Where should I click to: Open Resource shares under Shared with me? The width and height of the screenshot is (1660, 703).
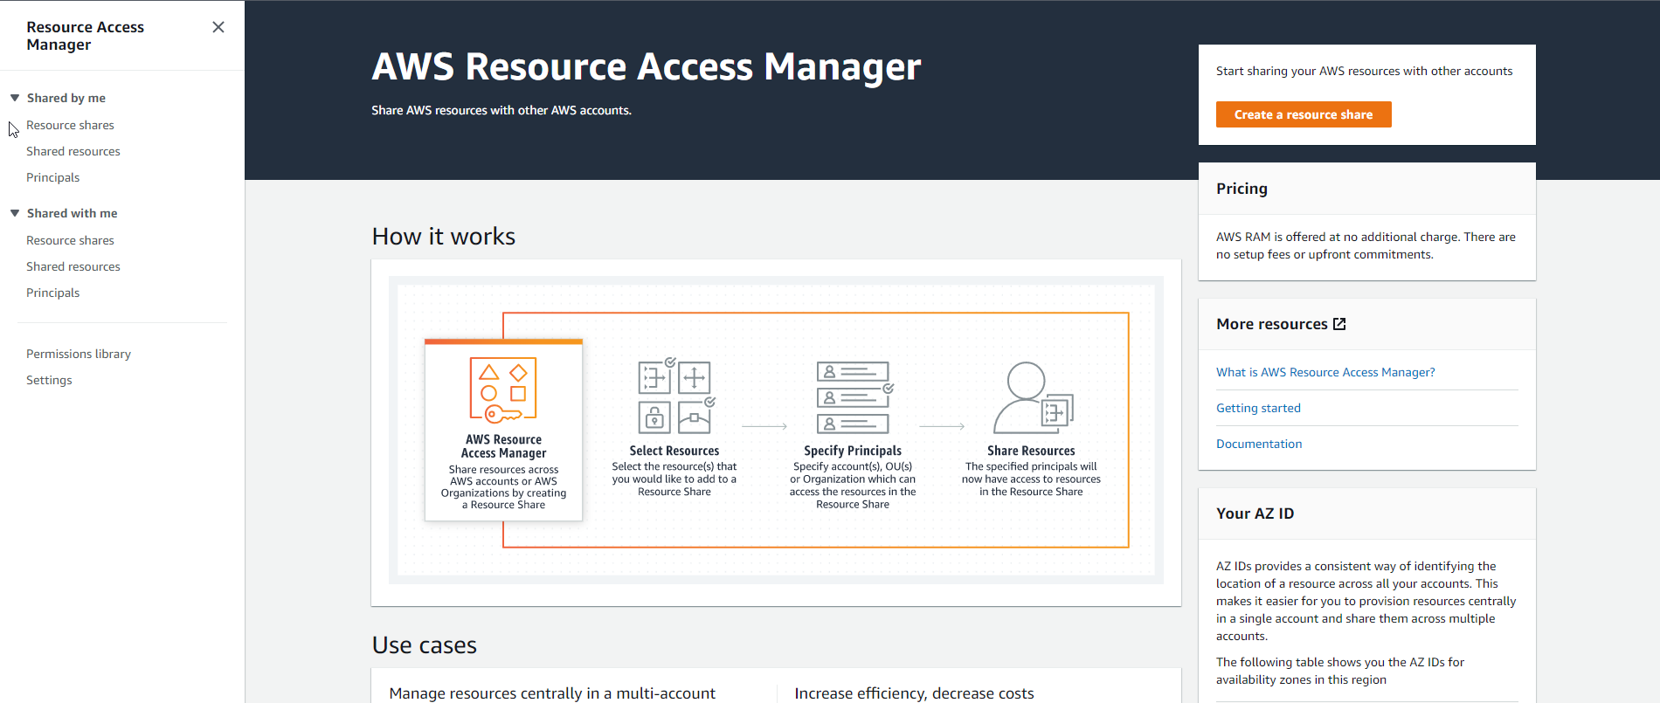(x=70, y=240)
